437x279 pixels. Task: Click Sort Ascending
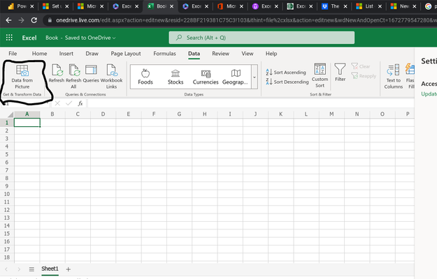[286, 73]
